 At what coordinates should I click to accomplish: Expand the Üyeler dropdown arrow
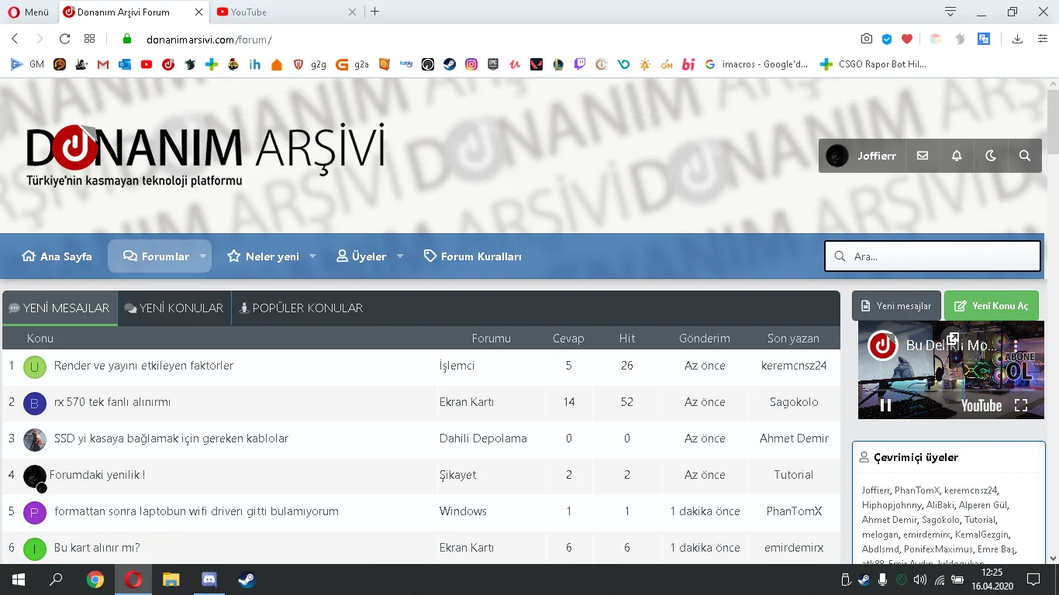pyautogui.click(x=400, y=256)
